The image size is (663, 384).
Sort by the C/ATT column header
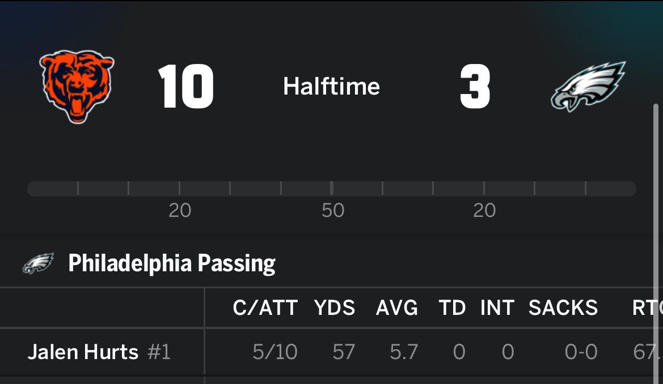tap(265, 308)
